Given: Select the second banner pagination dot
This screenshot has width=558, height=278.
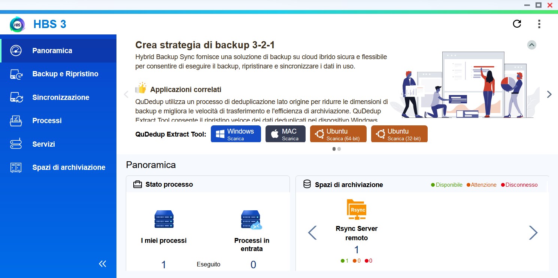Looking at the screenshot, I should coord(339,149).
